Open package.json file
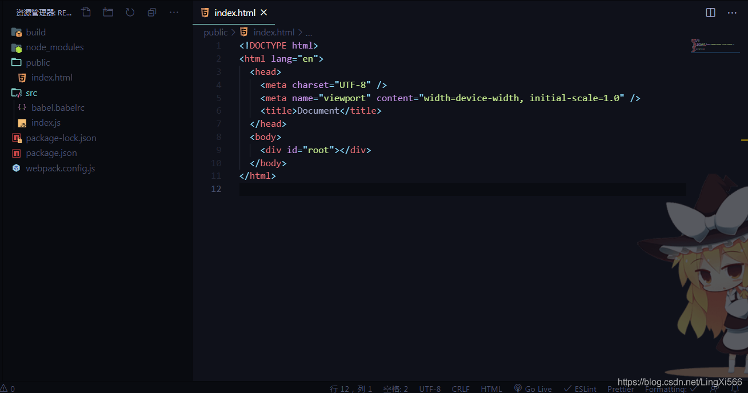The height and width of the screenshot is (393, 748). click(51, 153)
